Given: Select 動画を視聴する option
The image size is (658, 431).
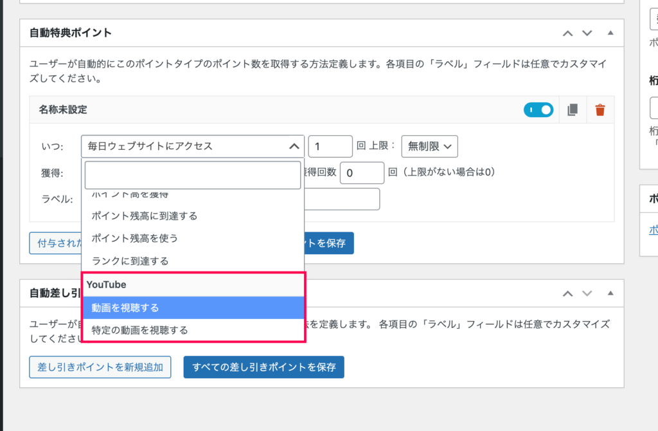Looking at the screenshot, I should (193, 307).
